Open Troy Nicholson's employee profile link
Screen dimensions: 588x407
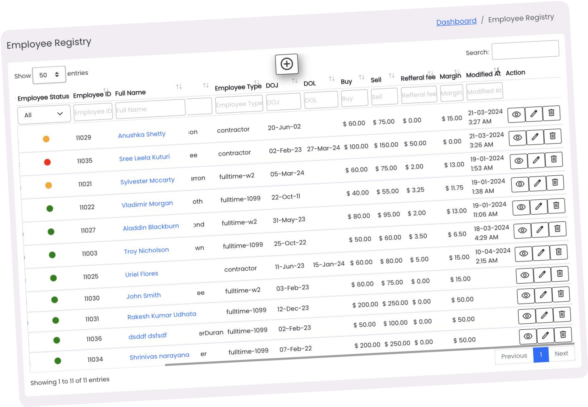[x=146, y=251]
